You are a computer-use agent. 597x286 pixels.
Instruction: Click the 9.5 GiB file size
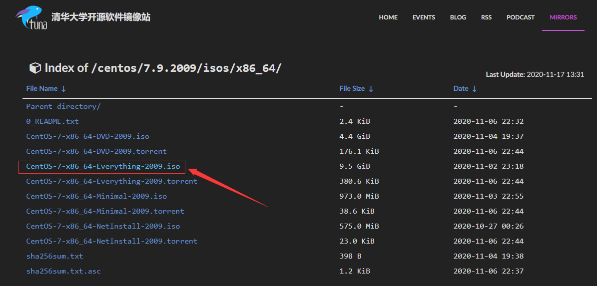click(x=355, y=166)
